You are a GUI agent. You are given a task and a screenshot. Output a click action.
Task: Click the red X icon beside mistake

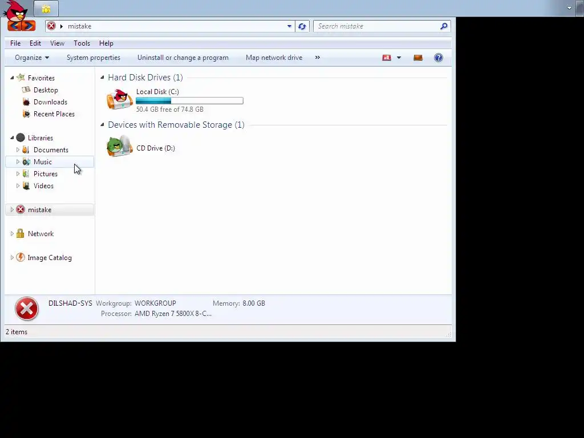(x=21, y=209)
